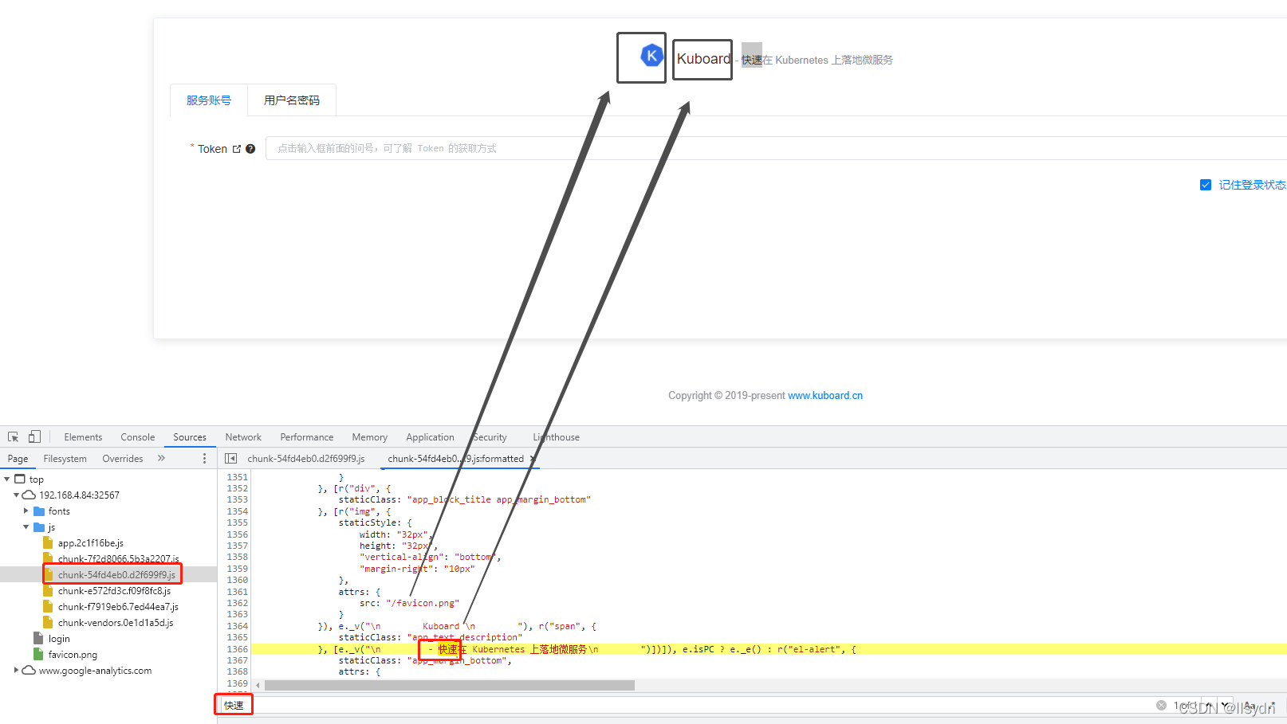Viewport: 1287px width, 724px height.
Task: Expand the www.google-analytics.com node
Action: pos(16,671)
